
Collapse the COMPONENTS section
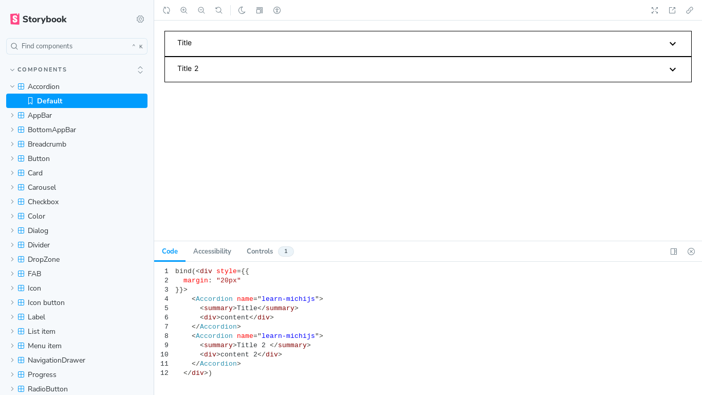point(38,69)
